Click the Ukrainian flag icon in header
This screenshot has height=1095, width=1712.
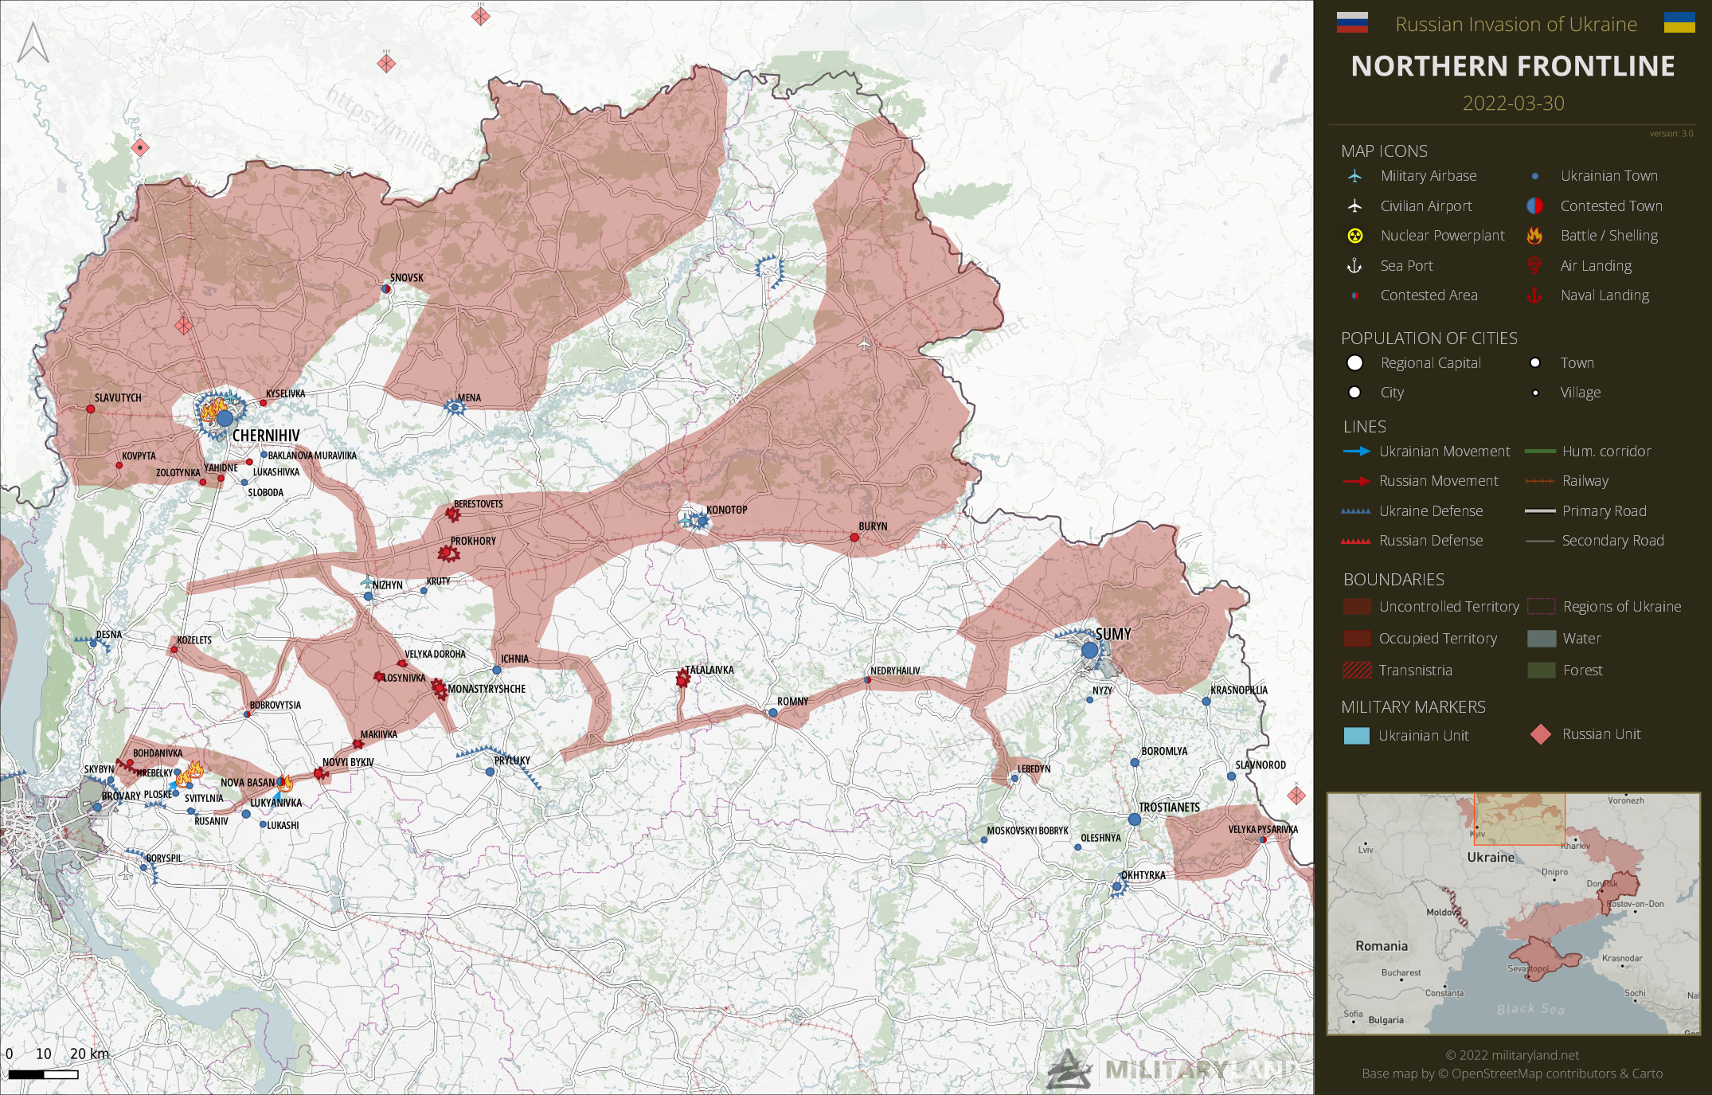pos(1679,22)
